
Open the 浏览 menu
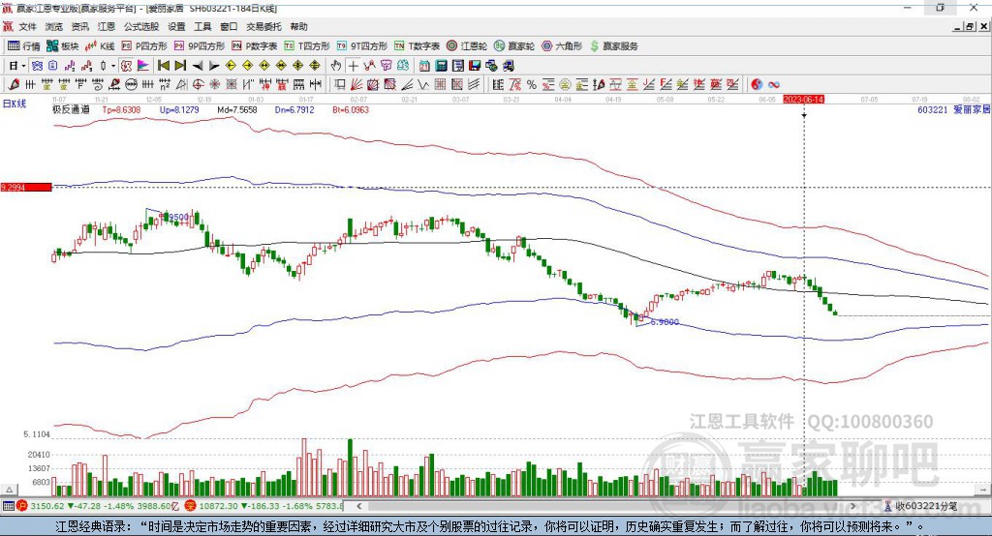54,26
